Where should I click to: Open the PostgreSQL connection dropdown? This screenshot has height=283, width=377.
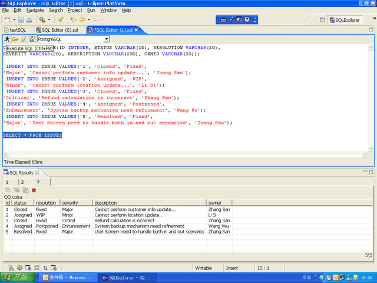[107, 40]
